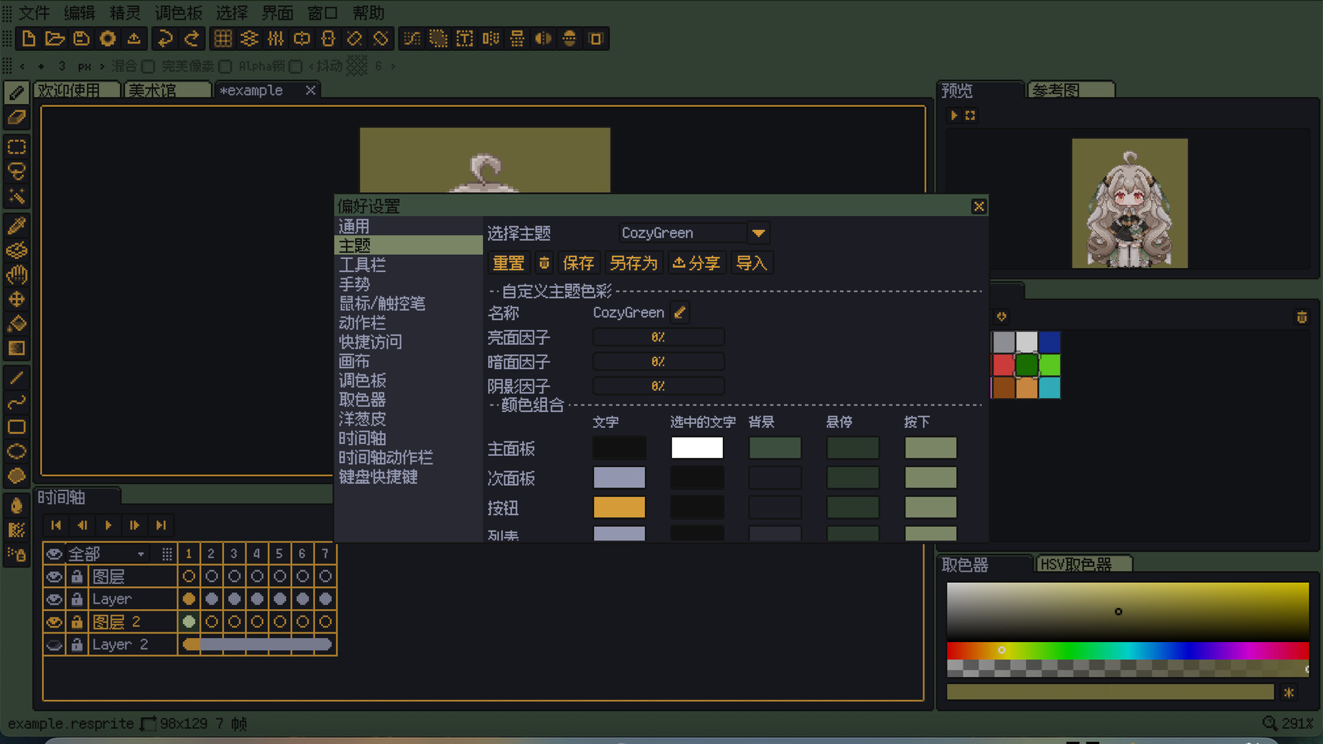Select 键盘快捷键 in preferences list
The image size is (1323, 744).
pos(378,477)
